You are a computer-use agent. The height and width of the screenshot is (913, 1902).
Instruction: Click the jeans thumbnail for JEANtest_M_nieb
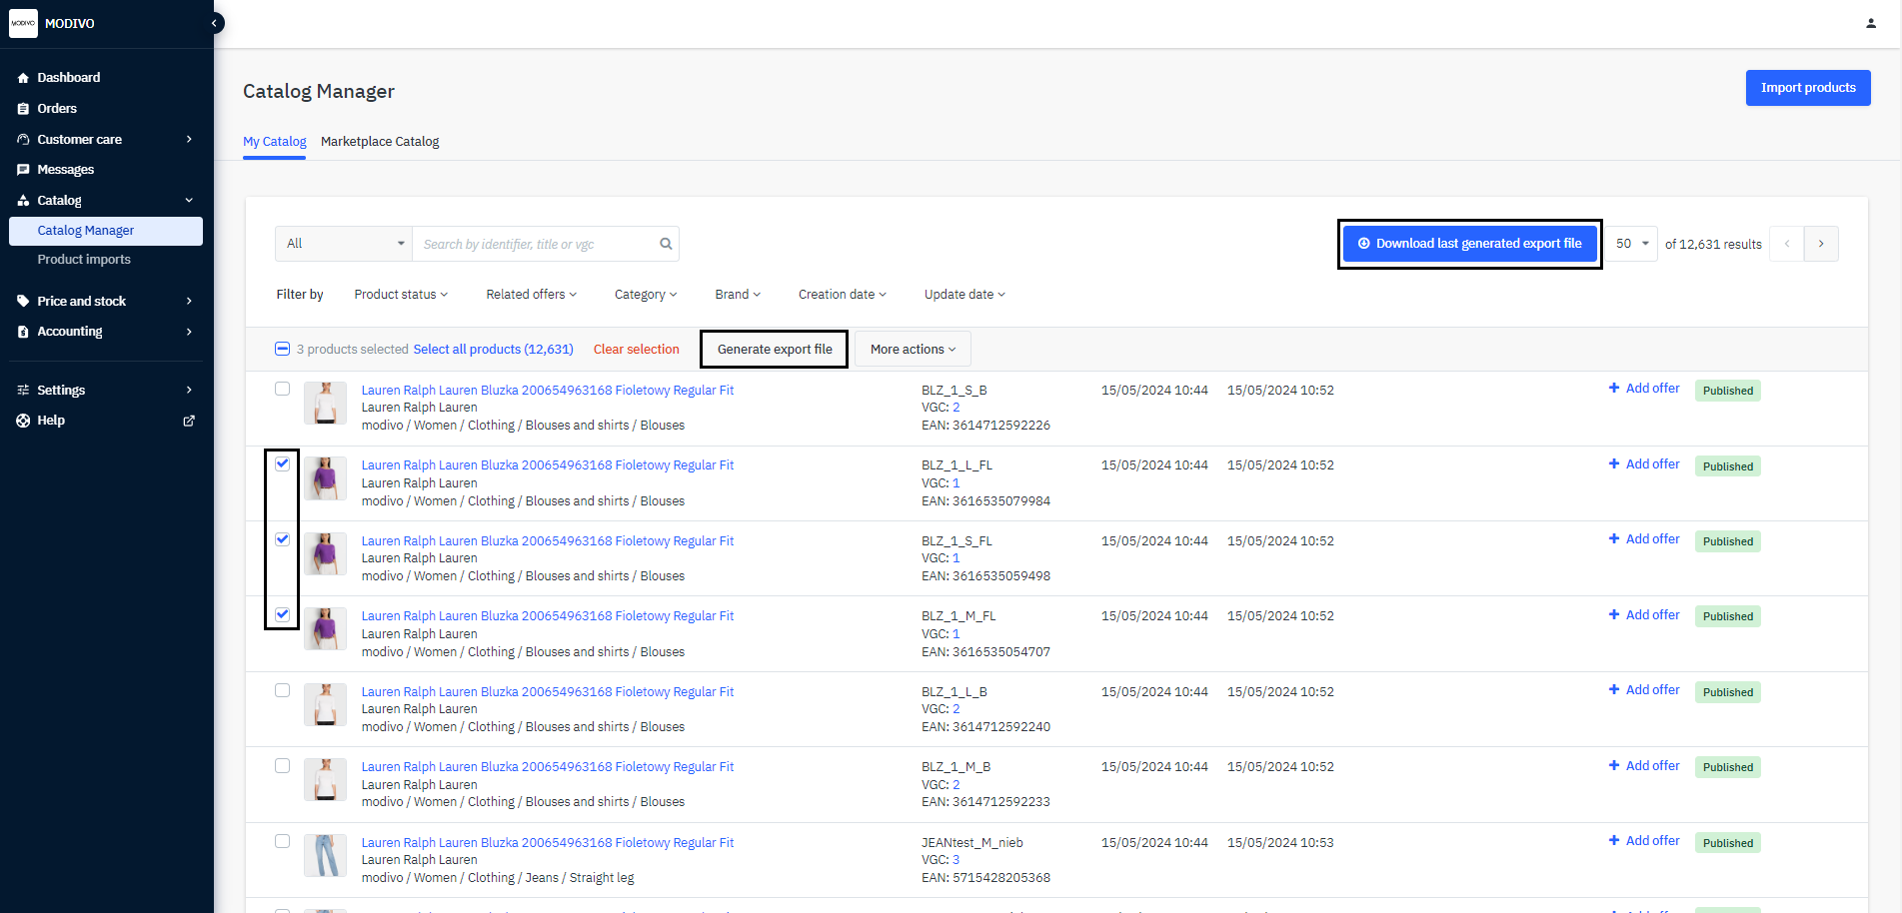click(x=325, y=856)
